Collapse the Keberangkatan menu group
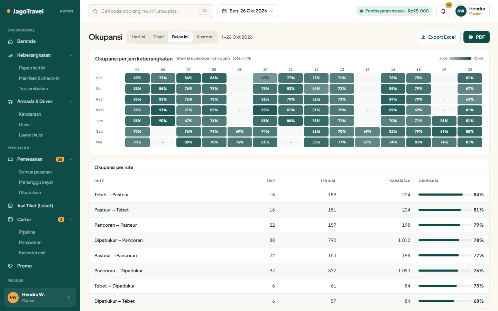 pos(71,55)
